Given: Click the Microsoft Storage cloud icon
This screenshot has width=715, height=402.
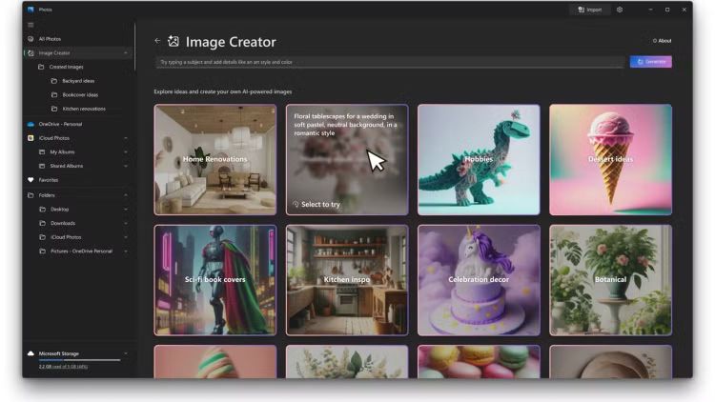Looking at the screenshot, I should [x=31, y=352].
